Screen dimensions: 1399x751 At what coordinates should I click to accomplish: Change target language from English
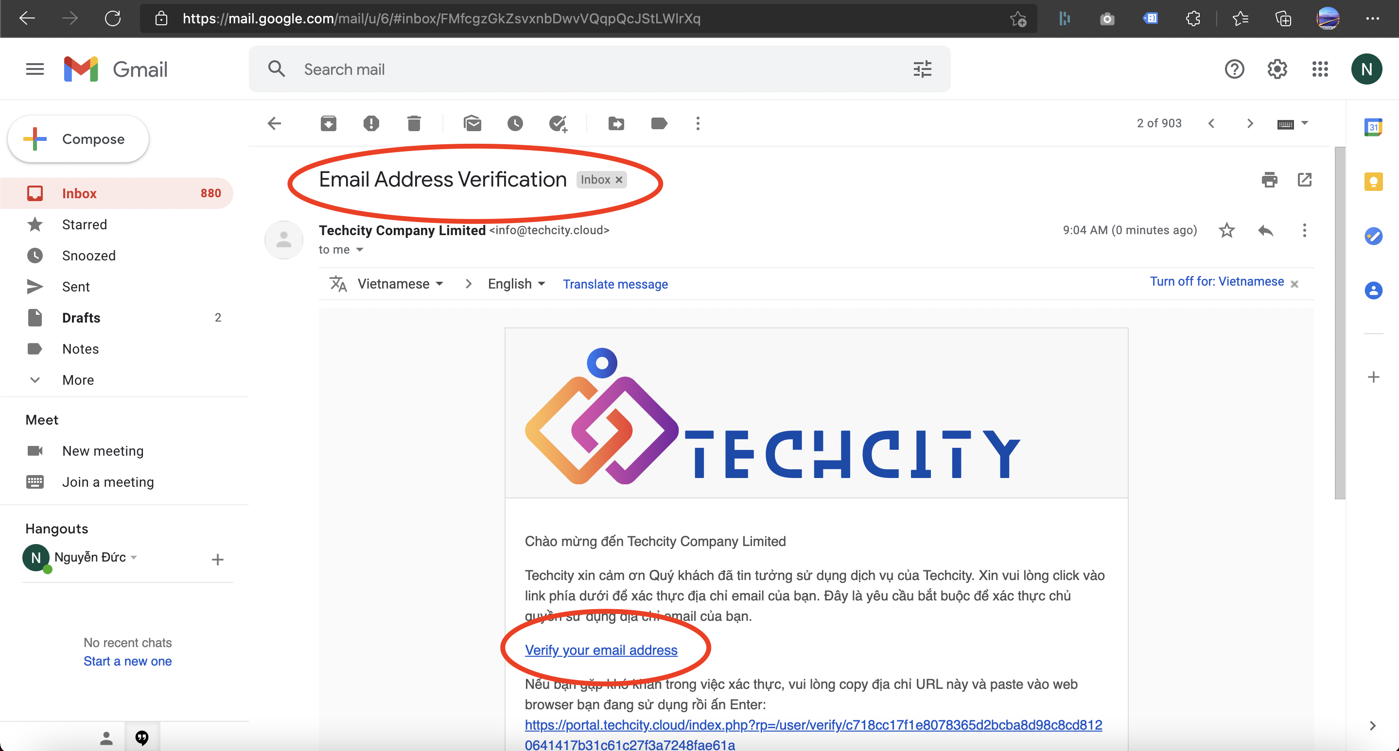coord(516,284)
